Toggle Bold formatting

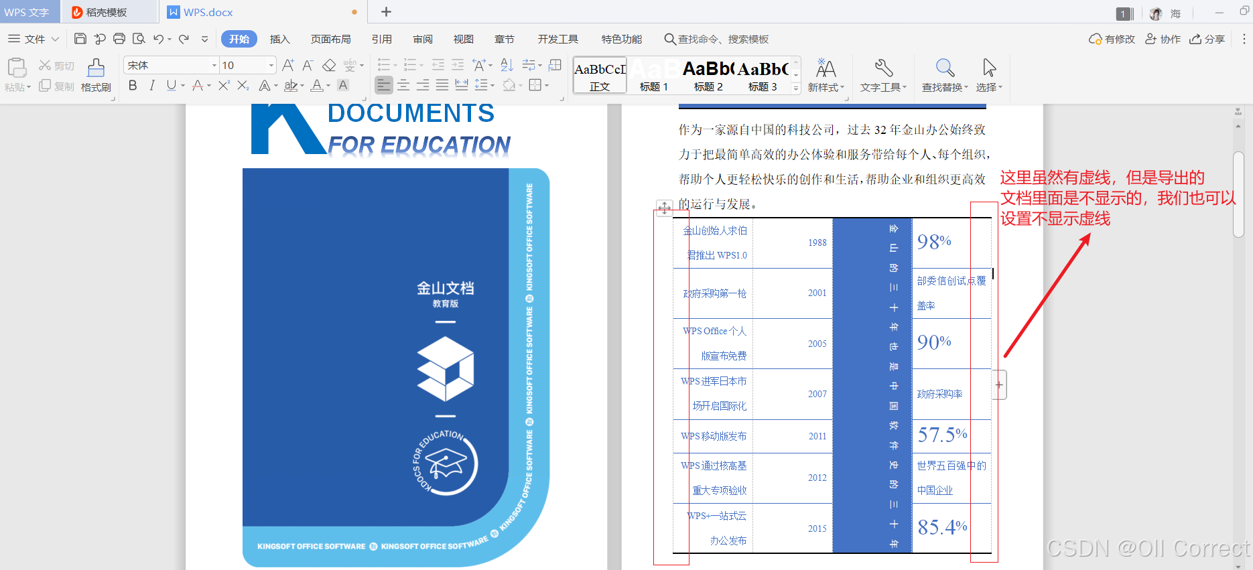tap(133, 85)
